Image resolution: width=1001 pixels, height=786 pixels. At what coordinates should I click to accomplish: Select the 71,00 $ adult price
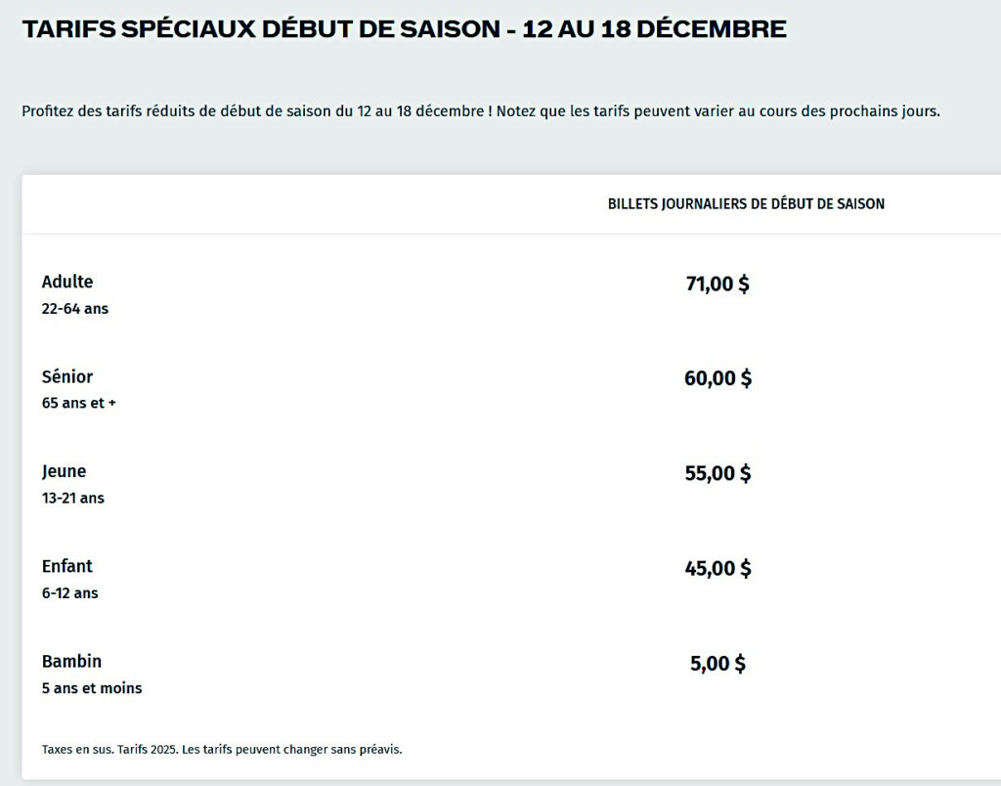(718, 284)
